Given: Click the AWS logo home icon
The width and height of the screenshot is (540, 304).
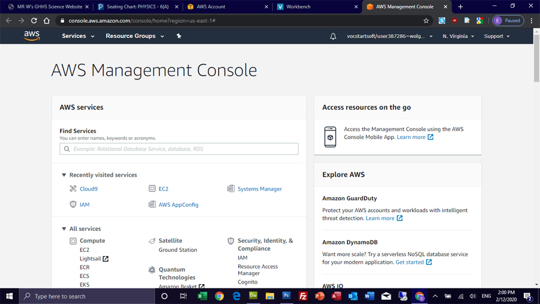Looking at the screenshot, I should (x=32, y=36).
